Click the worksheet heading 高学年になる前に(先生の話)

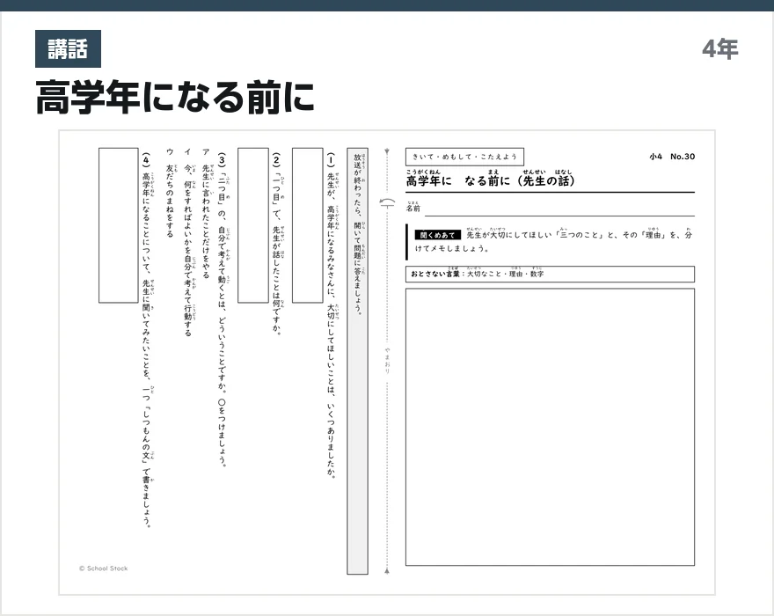point(490,179)
